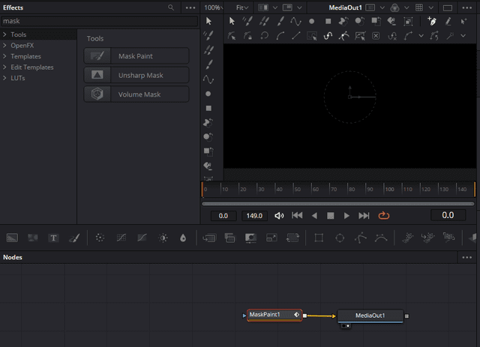Add a Background node from the toolbar

12,238
